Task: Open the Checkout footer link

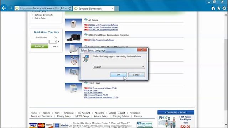Action: 69,113
